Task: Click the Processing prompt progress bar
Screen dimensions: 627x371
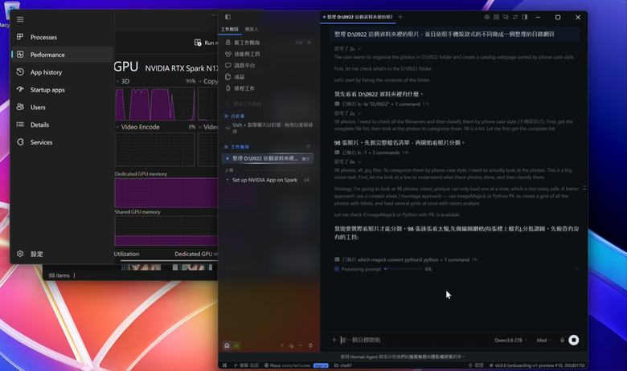Action: coord(403,269)
